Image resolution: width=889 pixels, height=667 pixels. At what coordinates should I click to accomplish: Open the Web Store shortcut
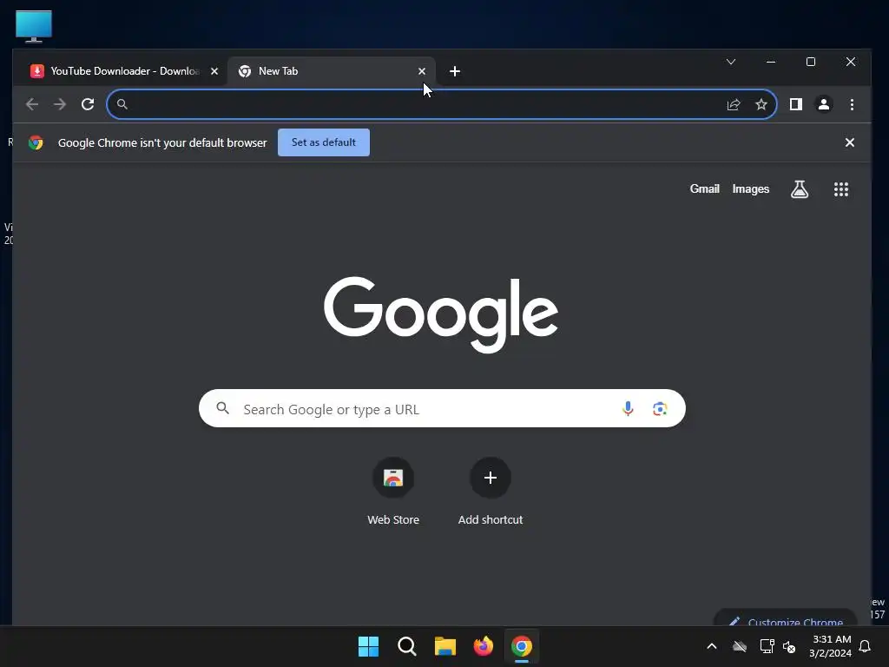point(393,492)
